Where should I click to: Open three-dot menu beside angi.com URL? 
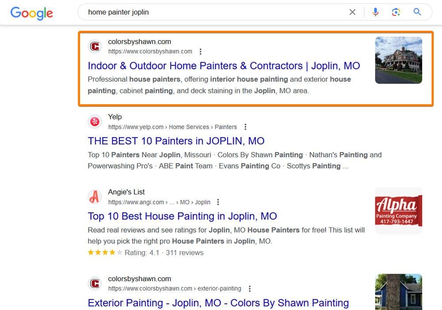[218, 202]
